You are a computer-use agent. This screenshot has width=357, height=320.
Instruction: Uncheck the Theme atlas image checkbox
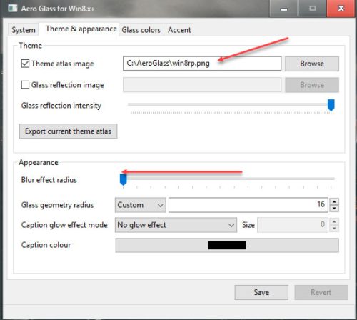[25, 64]
